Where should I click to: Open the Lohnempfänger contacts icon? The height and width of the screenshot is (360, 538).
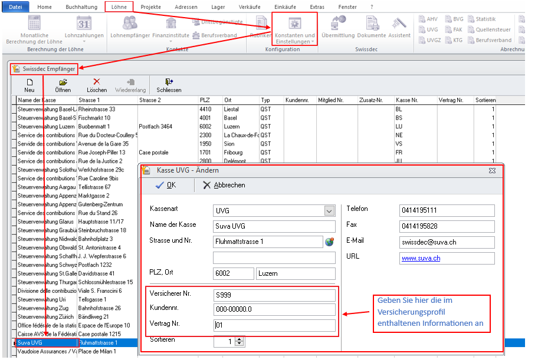130,23
